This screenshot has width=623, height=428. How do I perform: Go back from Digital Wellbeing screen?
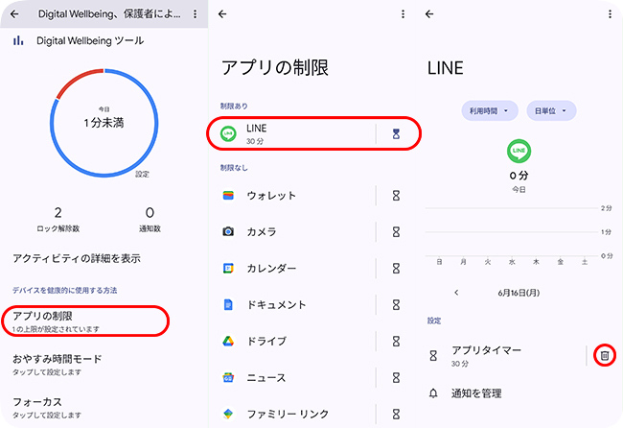(14, 14)
